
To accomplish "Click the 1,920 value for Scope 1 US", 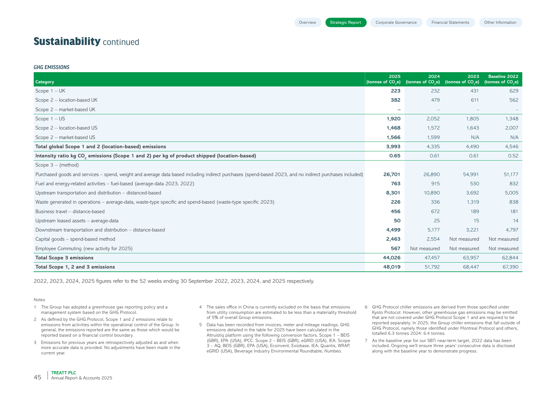I will click(x=393, y=119).
